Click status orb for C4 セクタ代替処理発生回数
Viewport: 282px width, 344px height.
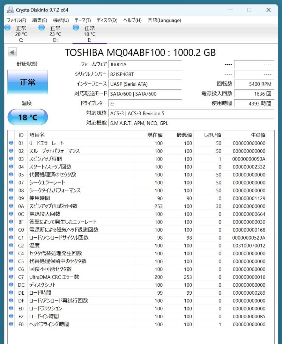tap(11, 253)
